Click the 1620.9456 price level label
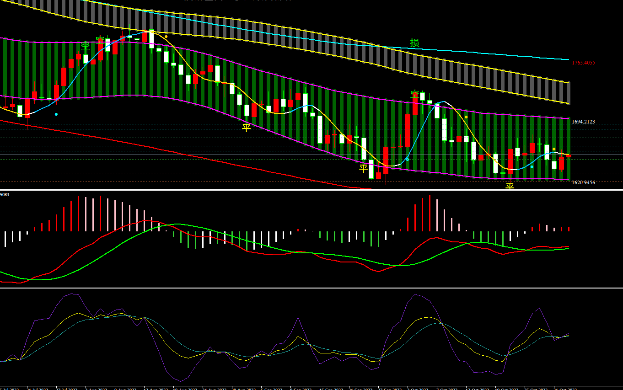 [x=583, y=183]
